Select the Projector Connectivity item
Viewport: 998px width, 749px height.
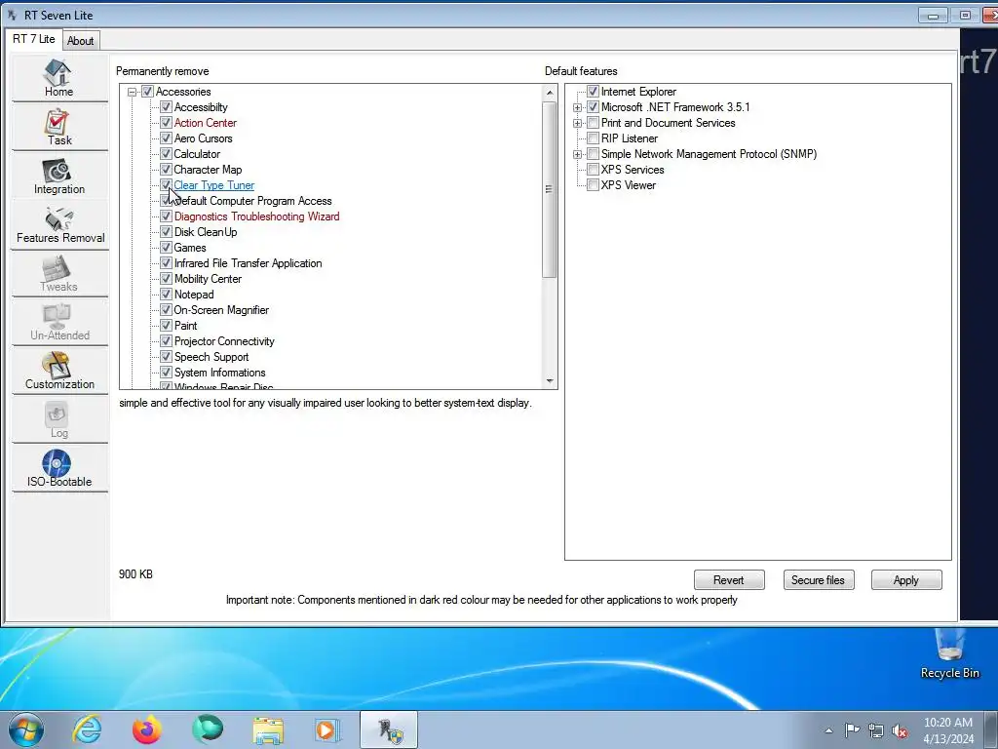tap(224, 341)
